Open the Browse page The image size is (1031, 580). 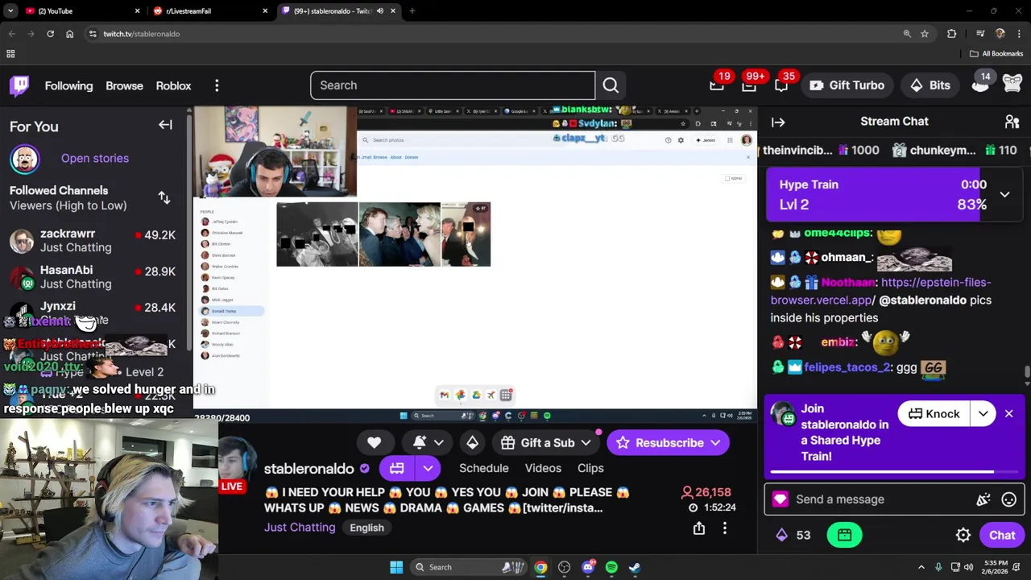[x=124, y=85]
